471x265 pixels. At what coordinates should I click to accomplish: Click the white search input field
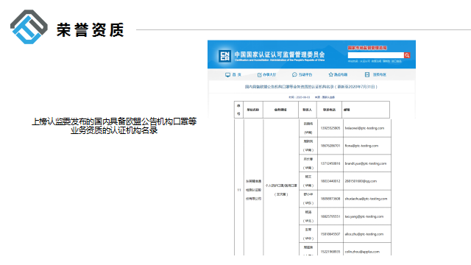[376, 55]
